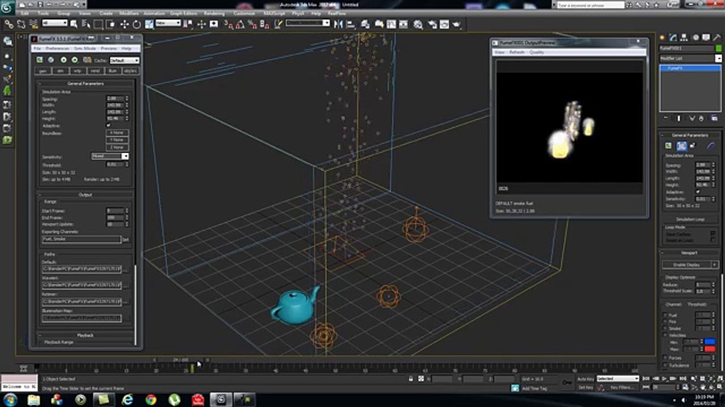Enable Forces channel display checkbox
725x407 pixels.
click(666, 358)
